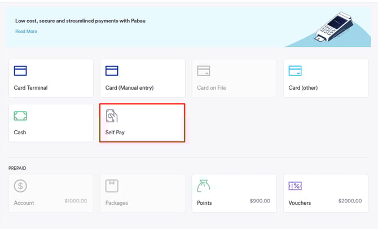Select the Card Terminal payment label

[x=30, y=88]
